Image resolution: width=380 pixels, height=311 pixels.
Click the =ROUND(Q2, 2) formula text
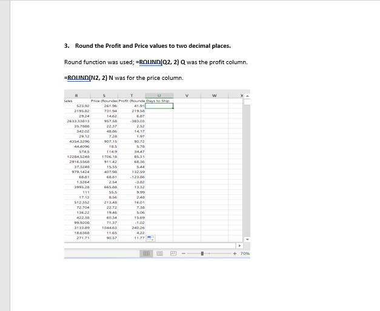[x=158, y=62]
